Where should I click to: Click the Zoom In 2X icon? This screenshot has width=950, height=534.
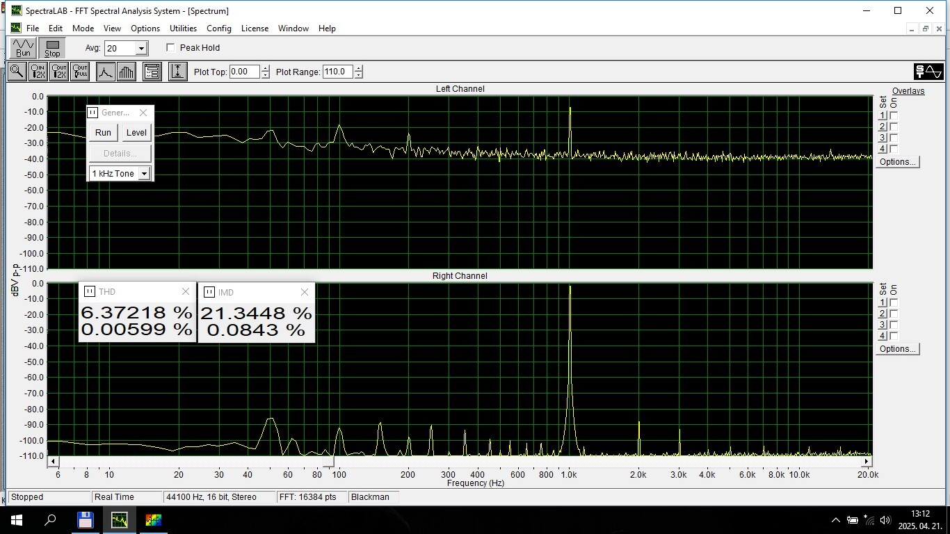pyautogui.click(x=38, y=71)
